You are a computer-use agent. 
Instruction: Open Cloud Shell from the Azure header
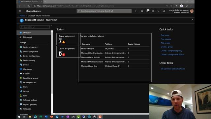click(136, 11)
